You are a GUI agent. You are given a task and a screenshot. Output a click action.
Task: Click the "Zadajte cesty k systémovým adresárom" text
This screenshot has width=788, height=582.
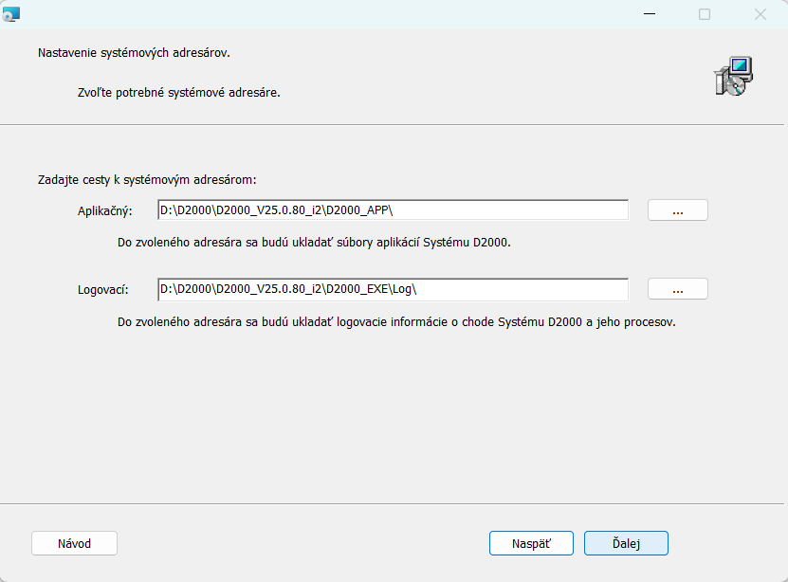pyautogui.click(x=147, y=178)
